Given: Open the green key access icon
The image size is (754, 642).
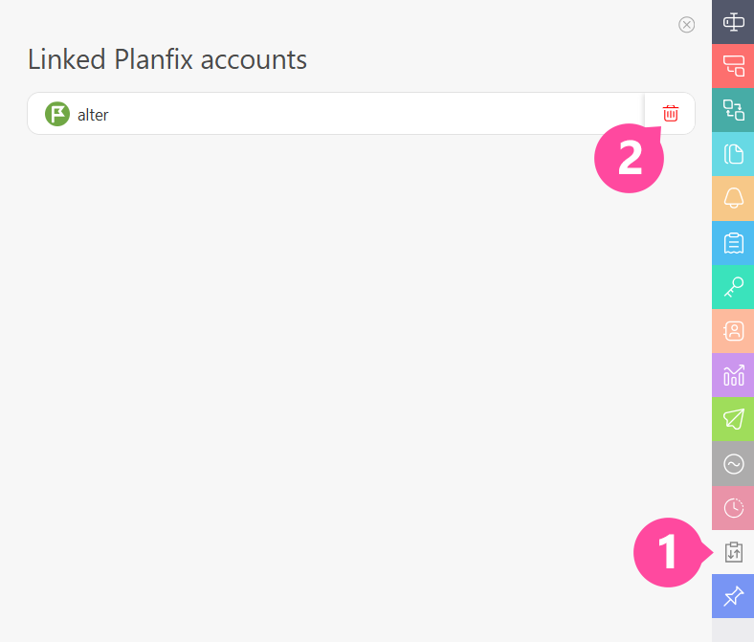Looking at the screenshot, I should pyautogui.click(x=733, y=287).
